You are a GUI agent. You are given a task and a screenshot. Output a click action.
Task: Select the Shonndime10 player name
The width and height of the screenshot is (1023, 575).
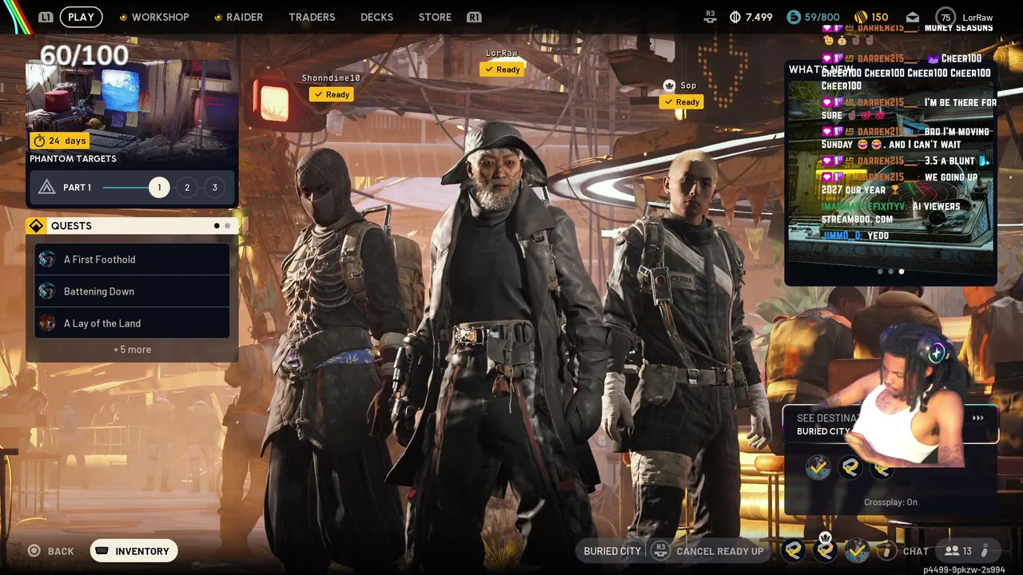331,78
